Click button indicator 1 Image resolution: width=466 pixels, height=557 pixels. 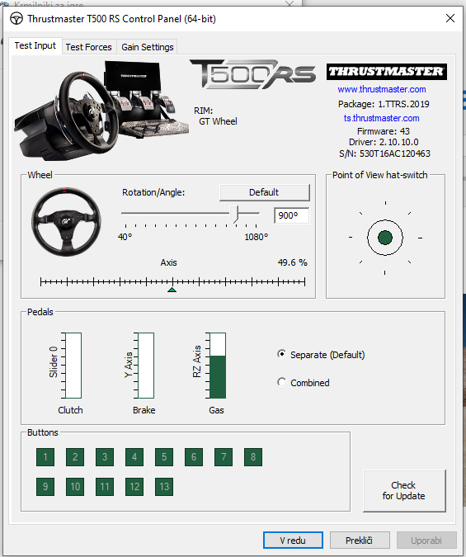(x=45, y=456)
